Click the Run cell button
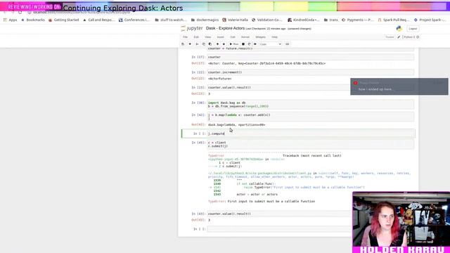 pos(234,44)
